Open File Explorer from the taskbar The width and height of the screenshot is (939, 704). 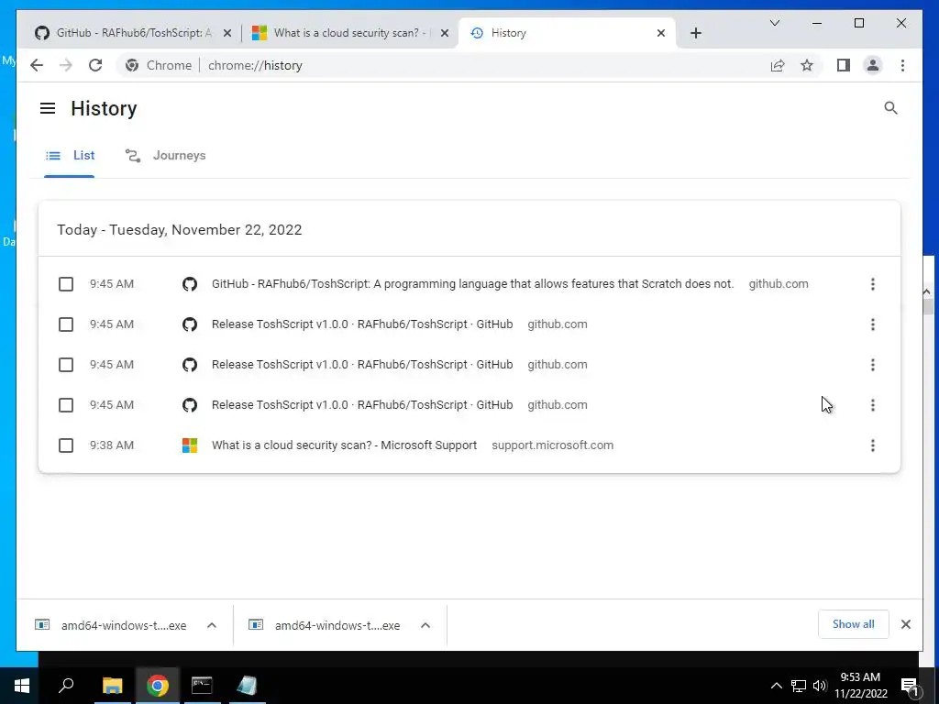click(112, 686)
